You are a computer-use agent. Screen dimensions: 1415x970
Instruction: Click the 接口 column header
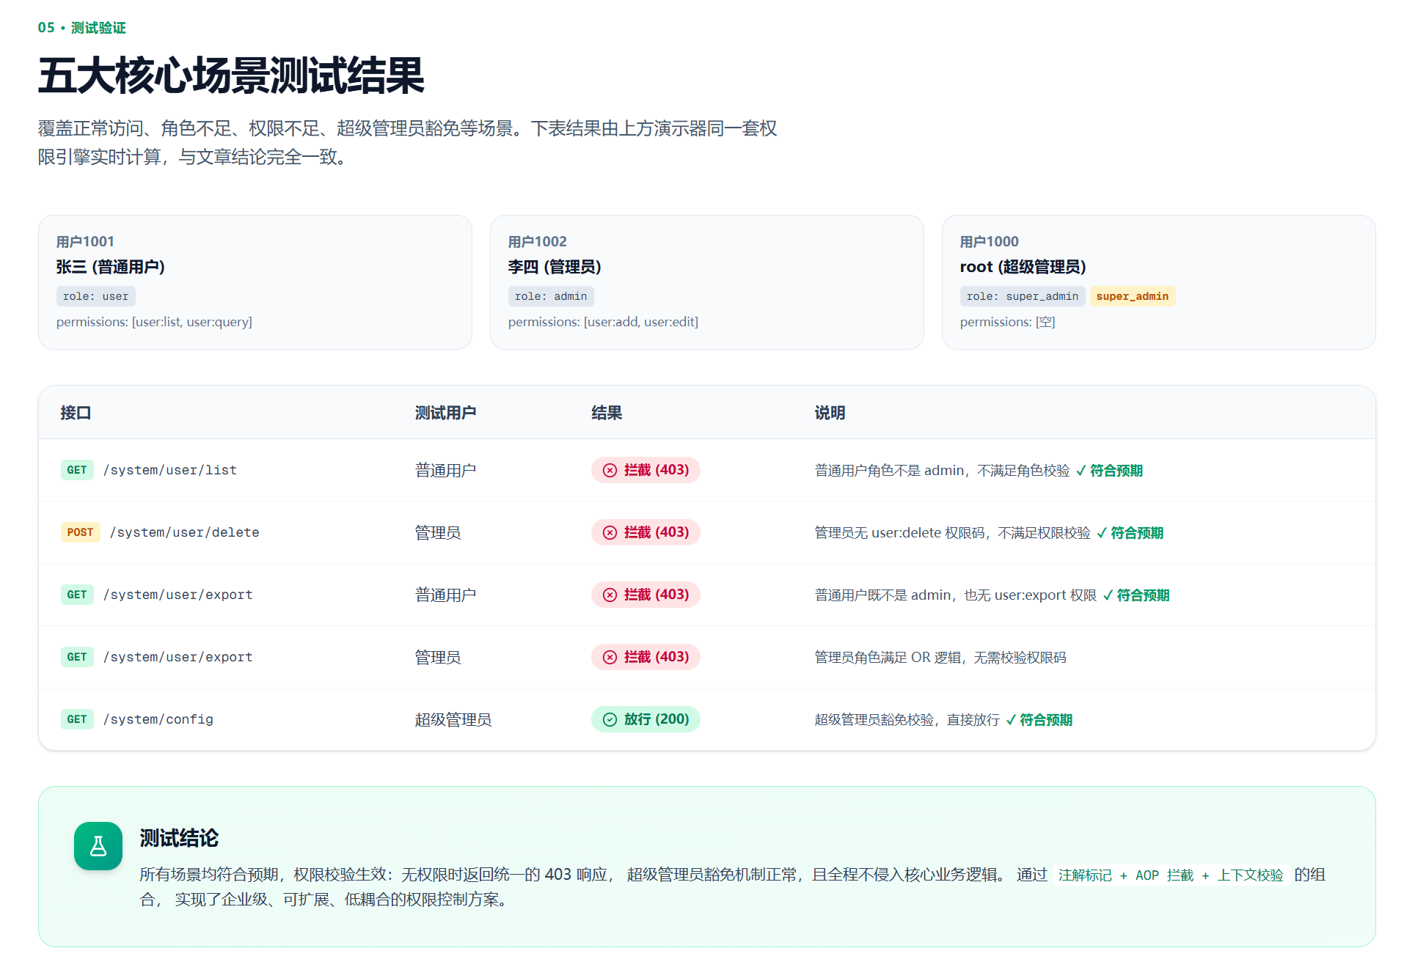coord(76,413)
